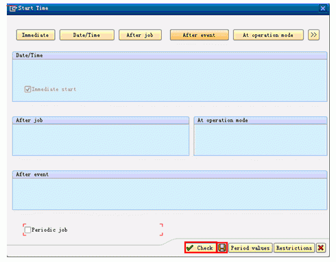The image size is (336, 262).
Task: Toggle the Immediate start checkbox
Action: [x=27, y=89]
